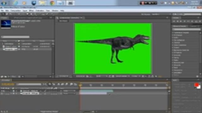The width and height of the screenshot is (202, 113).
Task: Open the Active Camera view dropdown
Action: (x=122, y=76)
